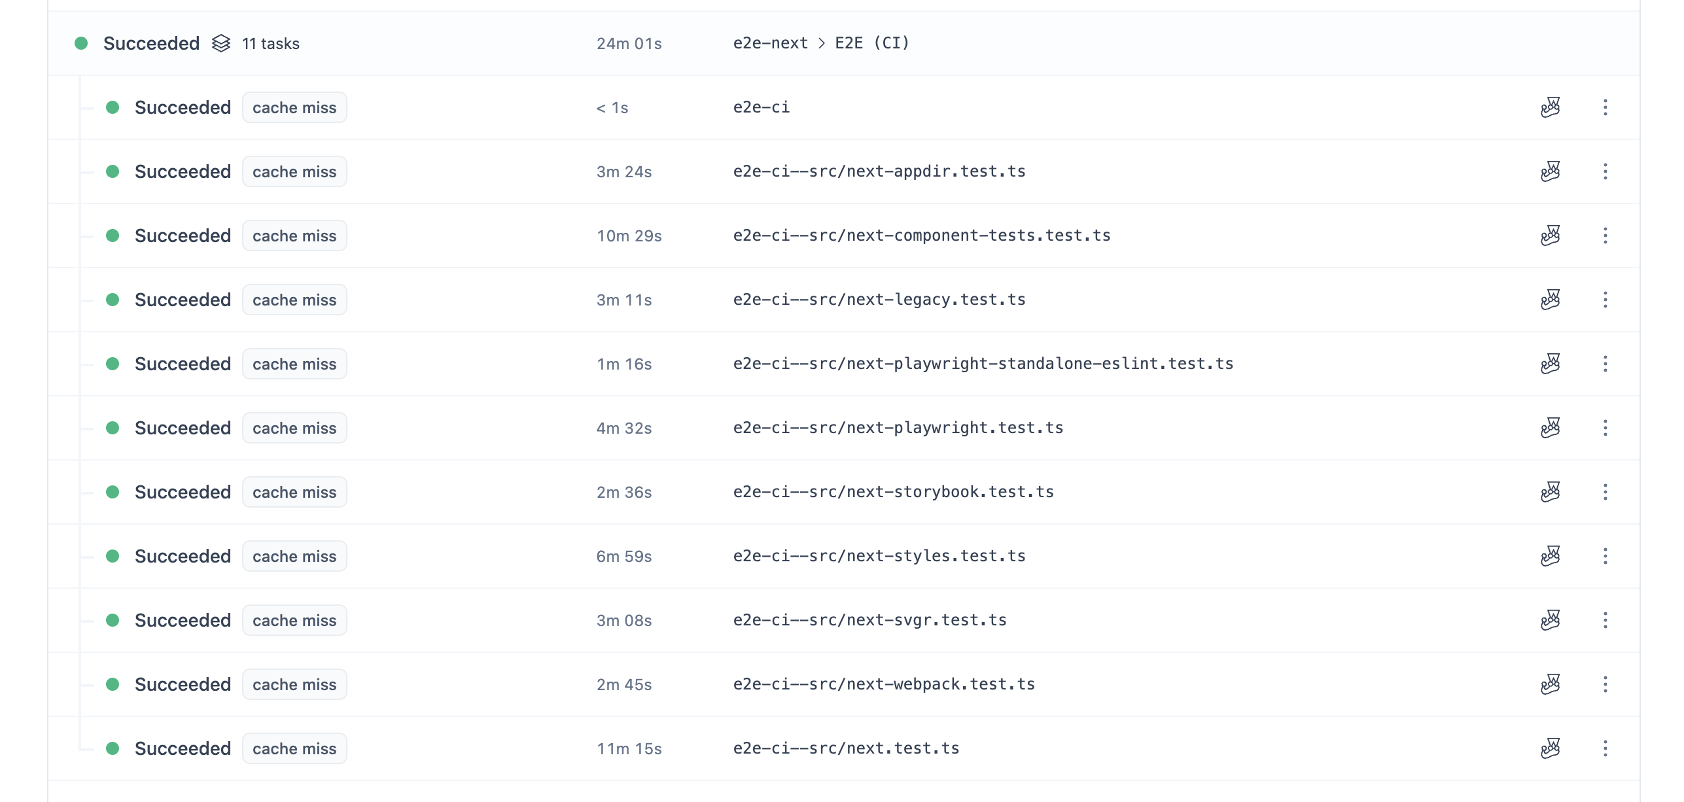Collapse the 11 tasks group header
This screenshot has width=1684, height=802.
point(843,43)
